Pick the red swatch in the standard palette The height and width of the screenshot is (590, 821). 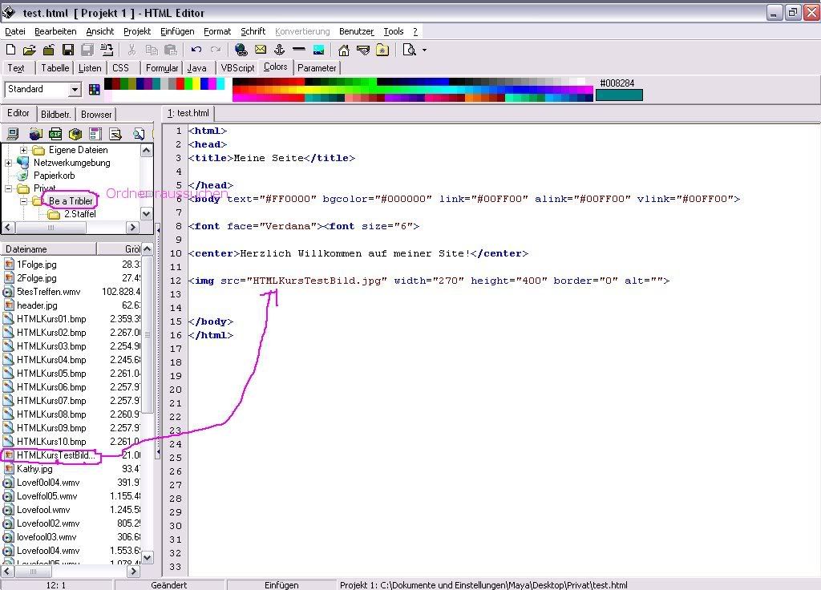[180, 83]
